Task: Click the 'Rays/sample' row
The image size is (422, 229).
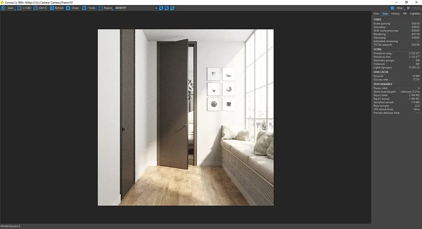Action: point(397,106)
